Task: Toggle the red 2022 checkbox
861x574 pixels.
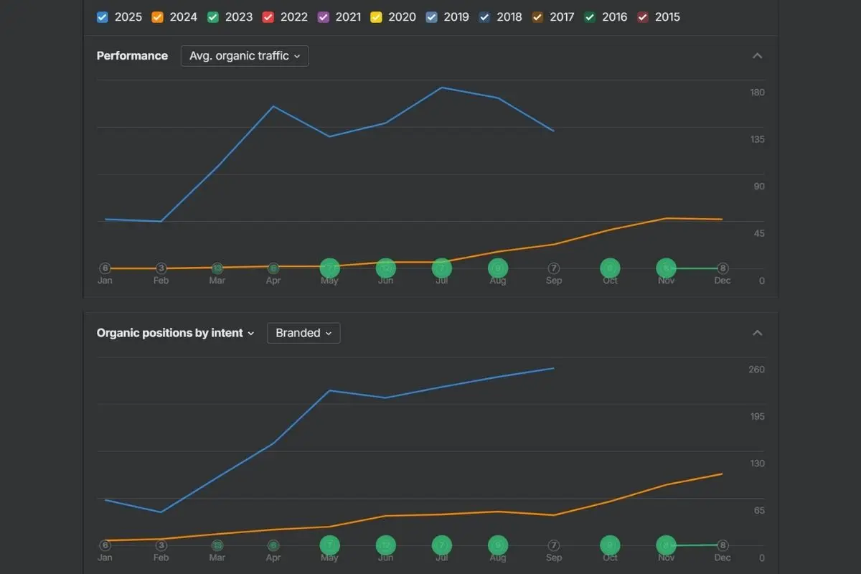Action: point(268,17)
